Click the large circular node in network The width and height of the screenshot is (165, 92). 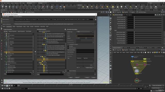(137, 71)
